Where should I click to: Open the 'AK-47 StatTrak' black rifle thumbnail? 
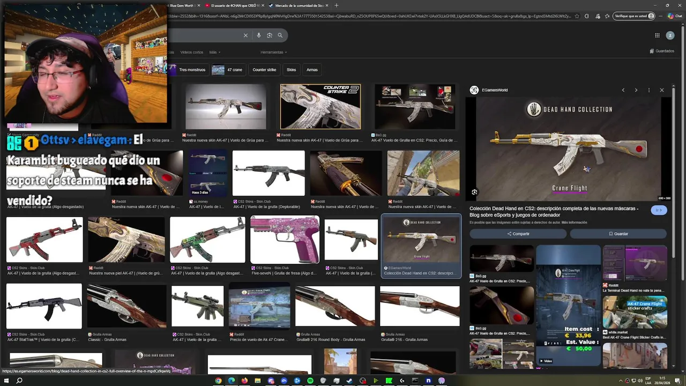coord(44,307)
